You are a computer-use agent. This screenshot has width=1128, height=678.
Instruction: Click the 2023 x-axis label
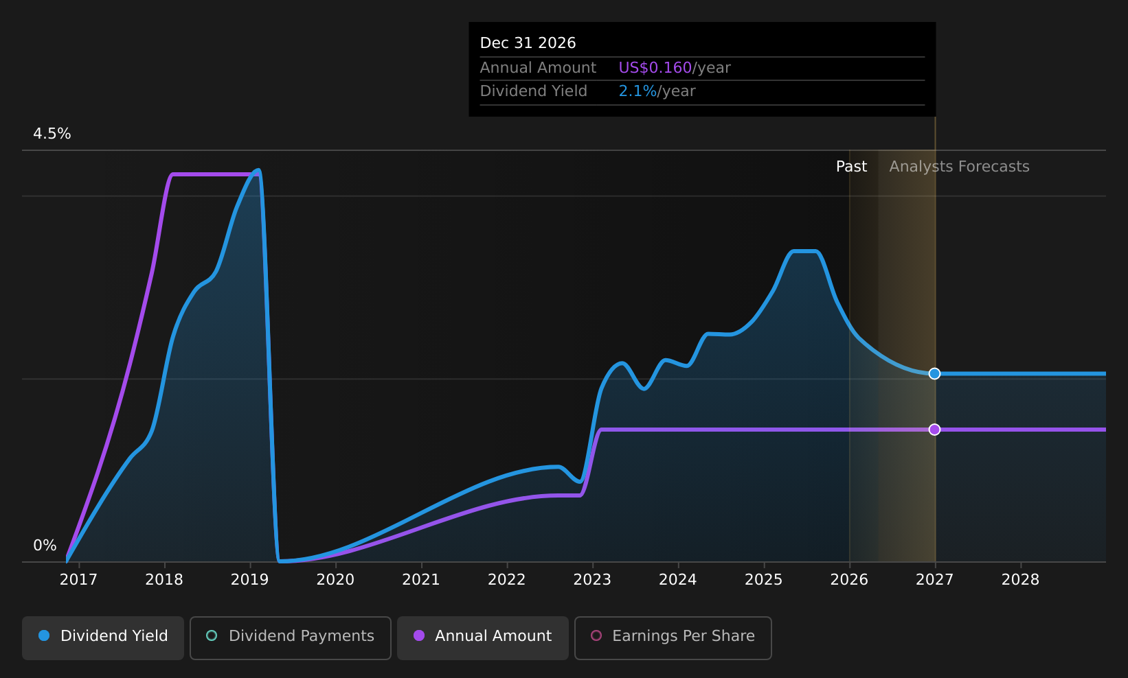(592, 580)
